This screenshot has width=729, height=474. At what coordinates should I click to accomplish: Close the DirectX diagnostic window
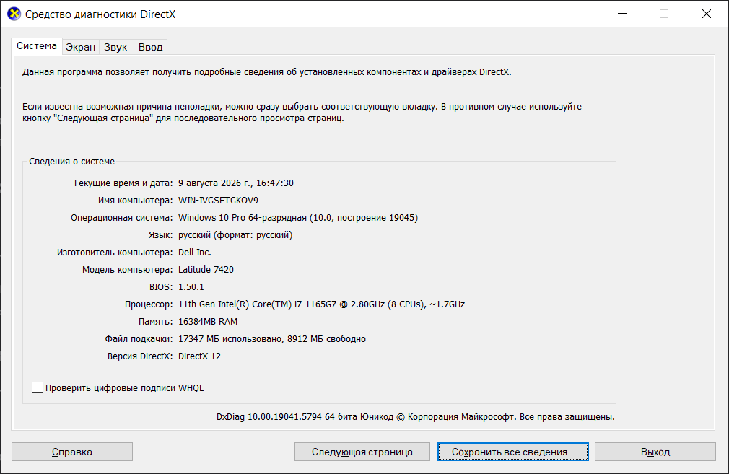pyautogui.click(x=706, y=14)
